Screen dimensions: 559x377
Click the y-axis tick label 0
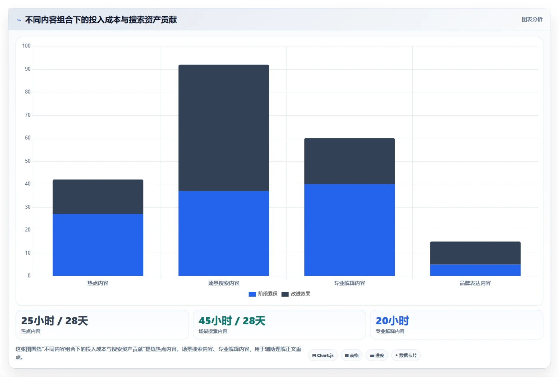coord(29,276)
